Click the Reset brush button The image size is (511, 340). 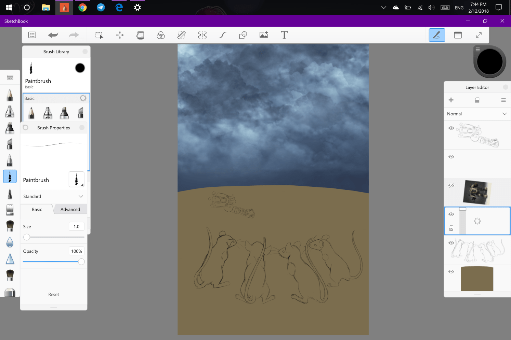(54, 294)
